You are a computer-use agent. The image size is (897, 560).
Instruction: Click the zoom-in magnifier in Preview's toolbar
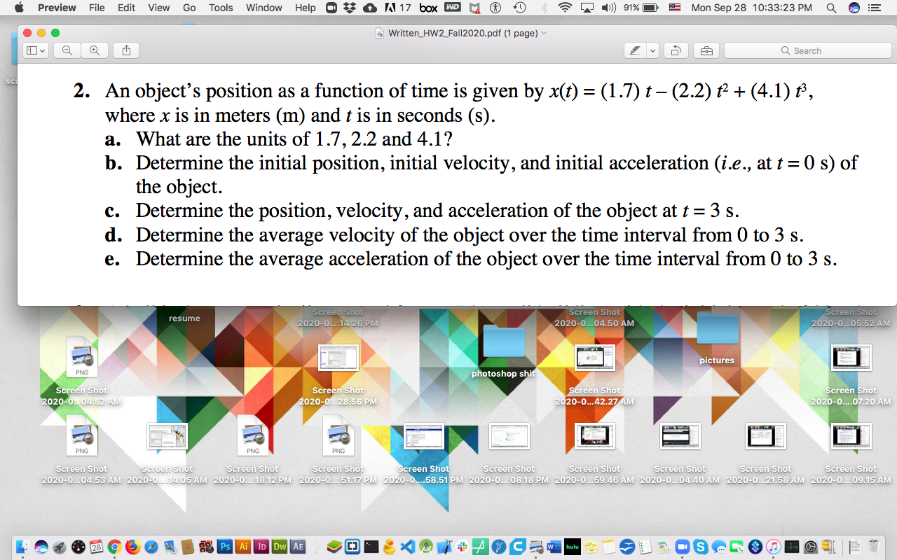click(94, 50)
